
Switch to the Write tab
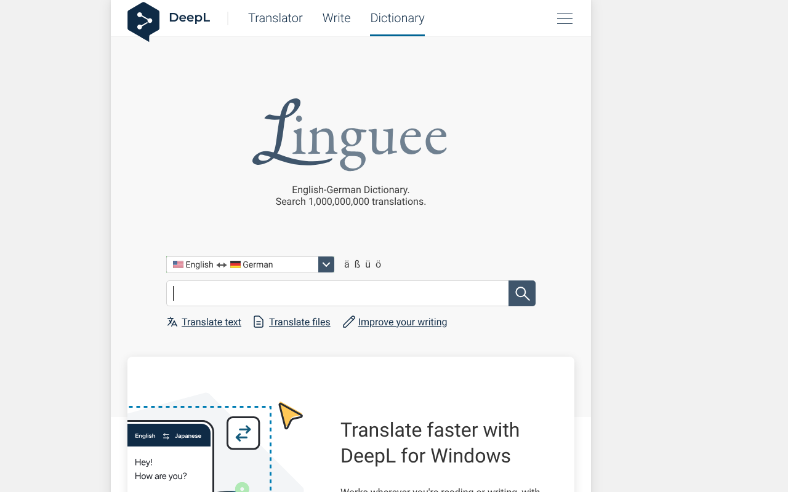point(336,18)
